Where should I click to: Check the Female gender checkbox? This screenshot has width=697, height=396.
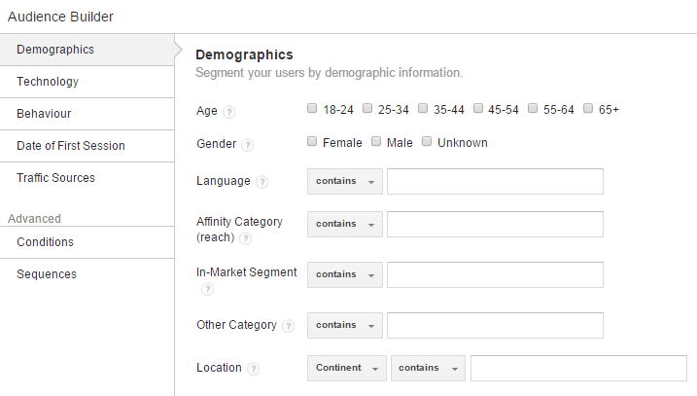312,141
